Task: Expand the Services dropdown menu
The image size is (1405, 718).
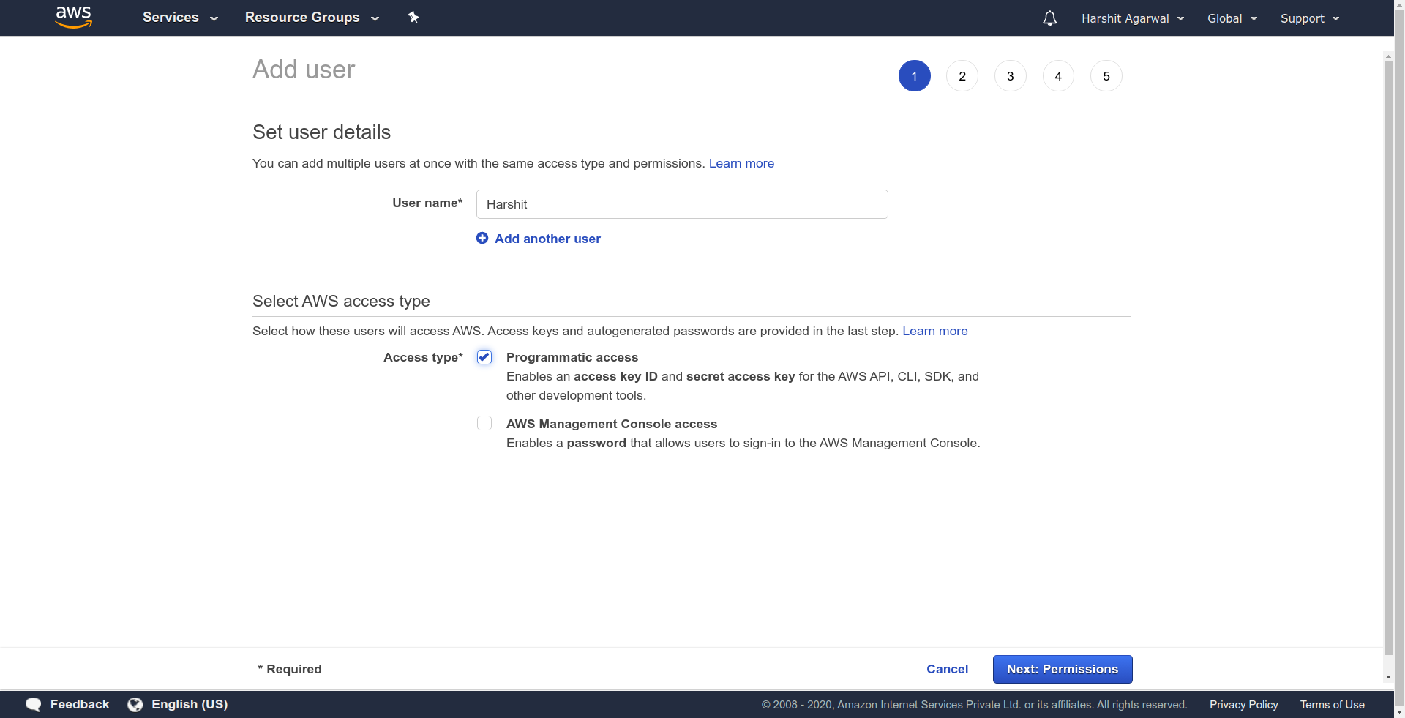Action: (180, 18)
